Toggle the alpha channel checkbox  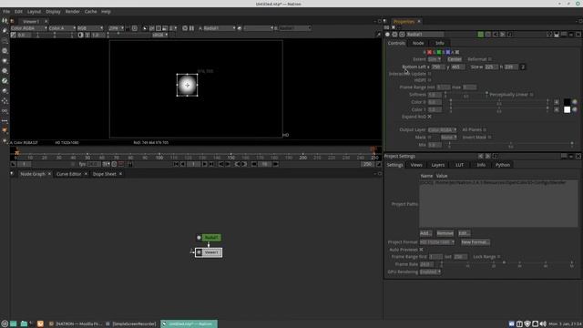tap(457, 53)
